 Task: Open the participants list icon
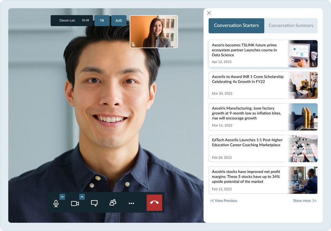[113, 202]
